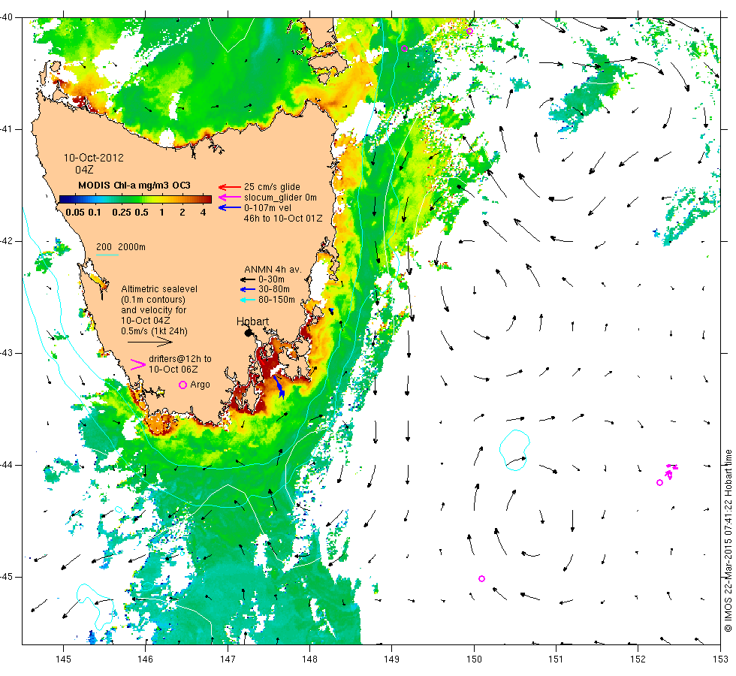736x676 pixels.
Task: Click the blue 0-107m vel legend arrow
Action: [230, 207]
